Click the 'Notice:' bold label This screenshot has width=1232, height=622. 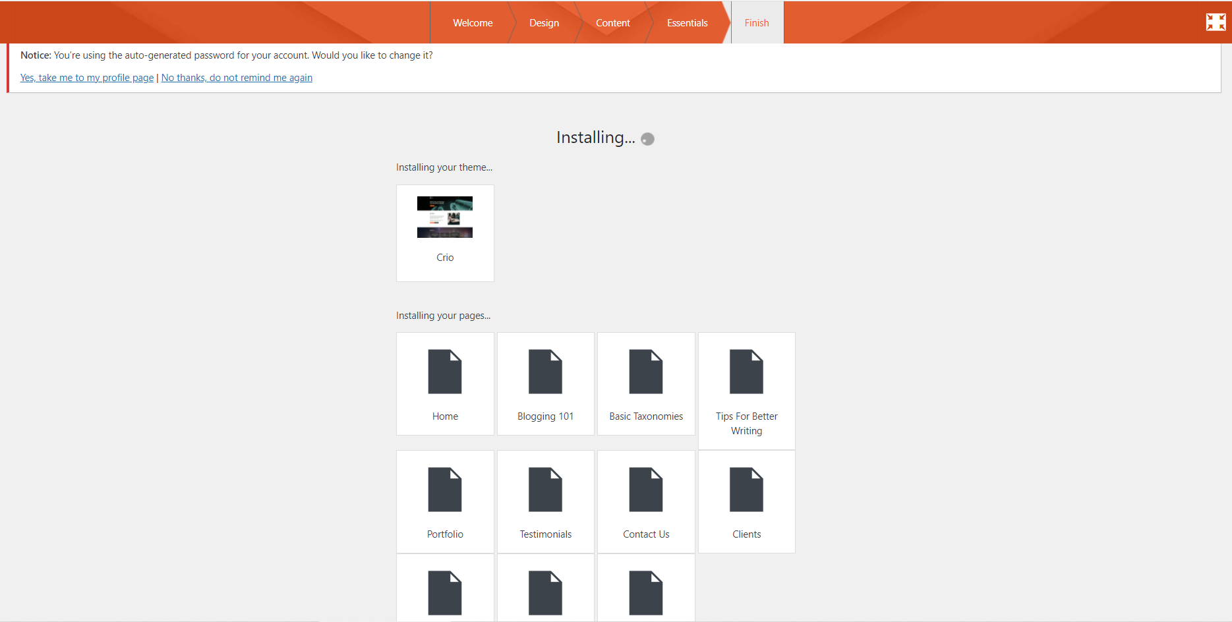36,55
